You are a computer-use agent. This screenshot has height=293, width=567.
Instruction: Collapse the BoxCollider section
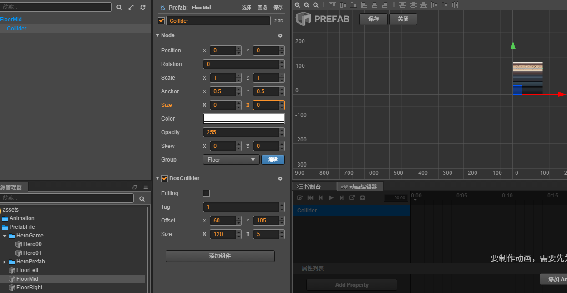click(x=157, y=178)
